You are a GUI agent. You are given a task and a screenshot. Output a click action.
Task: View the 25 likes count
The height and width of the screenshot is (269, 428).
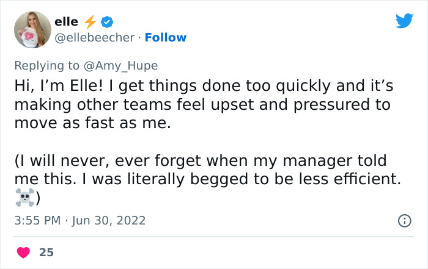(46, 252)
